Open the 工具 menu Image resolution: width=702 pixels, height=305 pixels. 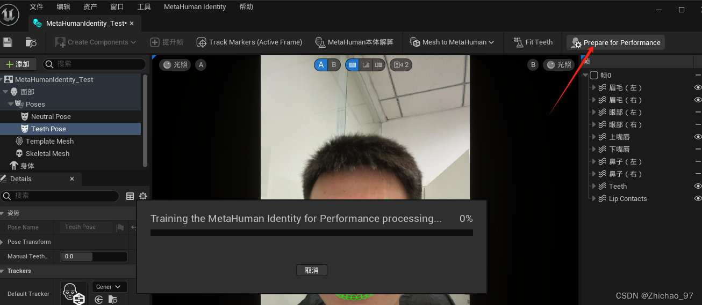[144, 7]
